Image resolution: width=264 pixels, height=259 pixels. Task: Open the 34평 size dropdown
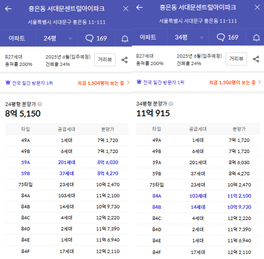click(188, 37)
